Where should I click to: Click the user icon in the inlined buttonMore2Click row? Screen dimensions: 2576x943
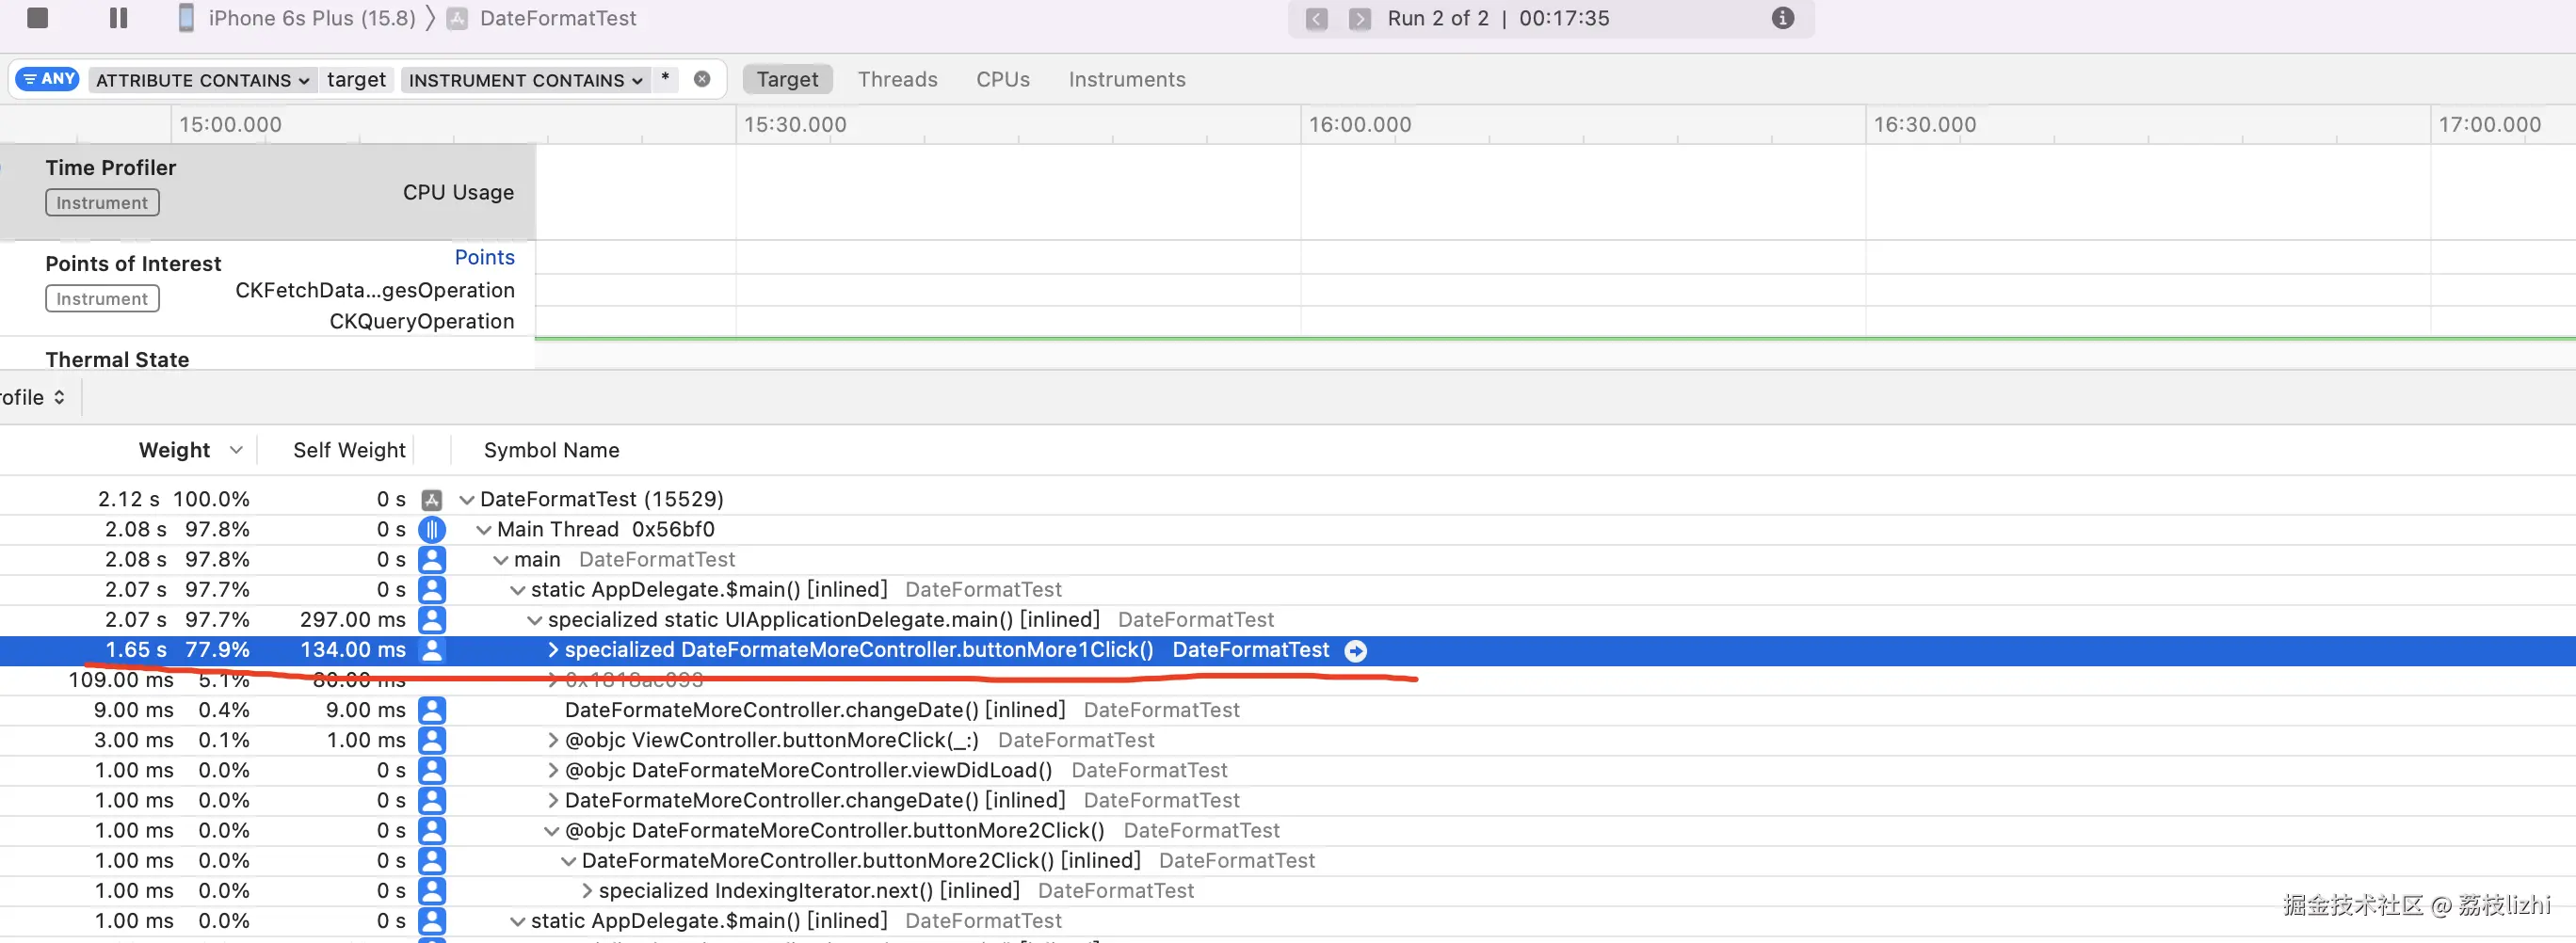pos(432,860)
